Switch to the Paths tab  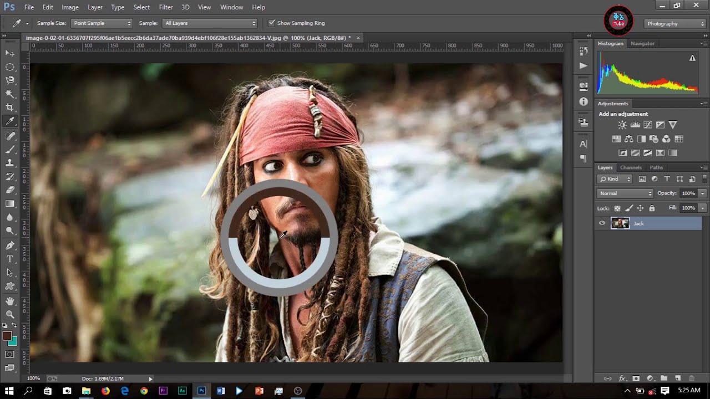(656, 167)
